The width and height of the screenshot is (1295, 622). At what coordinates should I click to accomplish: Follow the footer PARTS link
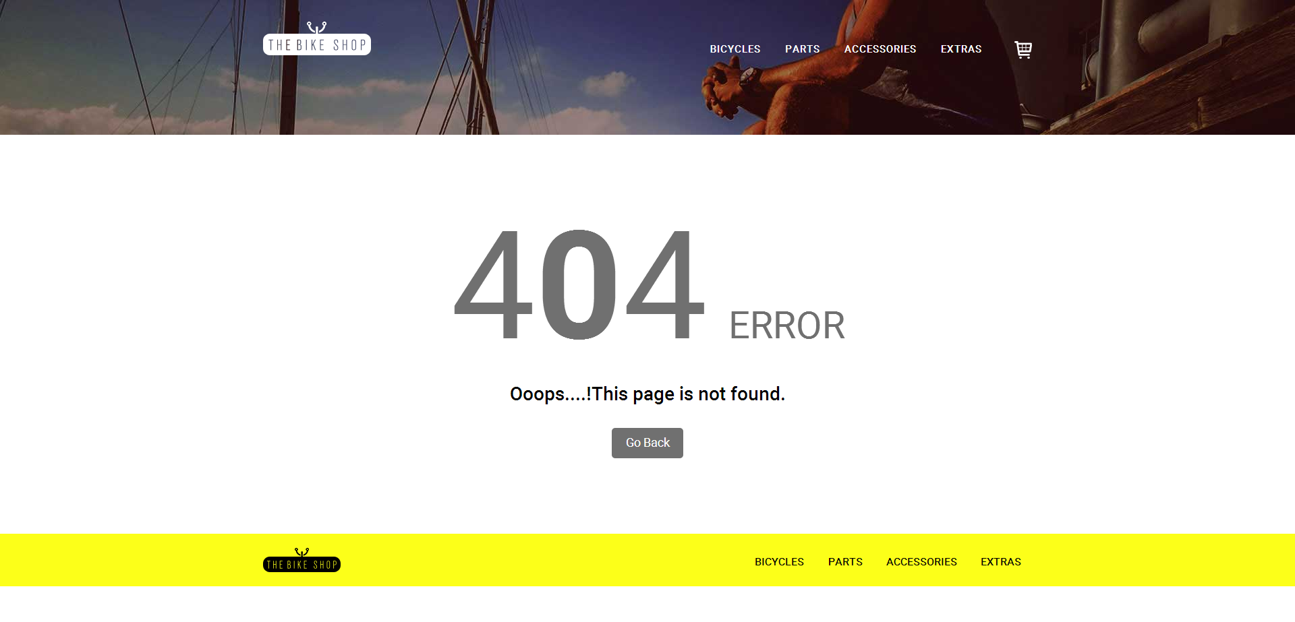845,562
